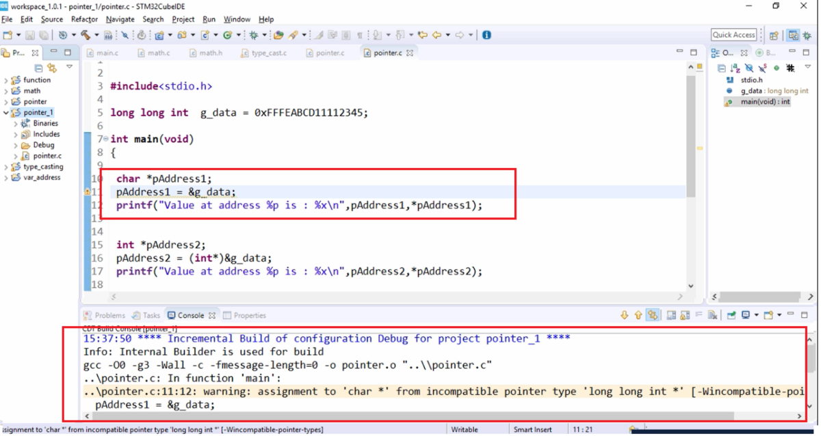The width and height of the screenshot is (821, 436).
Task: Open the Refactor menu
Action: pyautogui.click(x=84, y=19)
